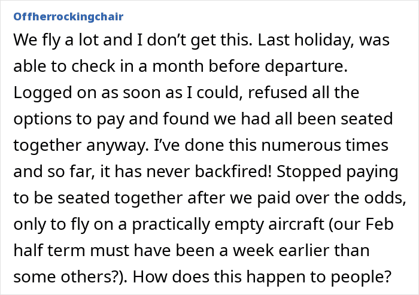Open the Offherrockingchair user profile link
419x295 pixels.
point(68,17)
